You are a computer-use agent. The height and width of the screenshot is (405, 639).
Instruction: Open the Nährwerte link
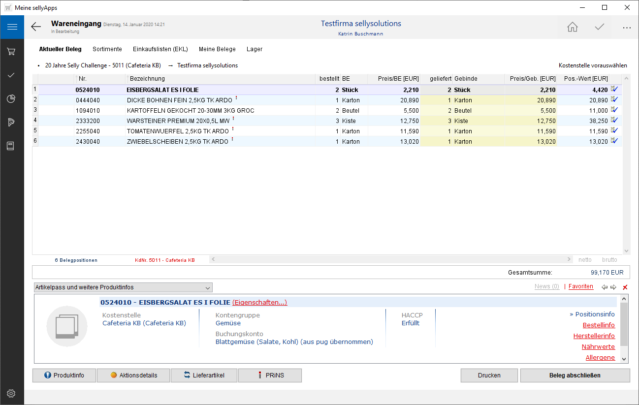(x=598, y=347)
